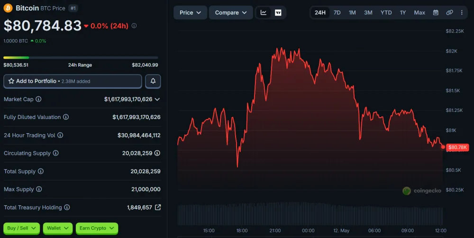Open the Wallet dropdown

[x=57, y=228]
